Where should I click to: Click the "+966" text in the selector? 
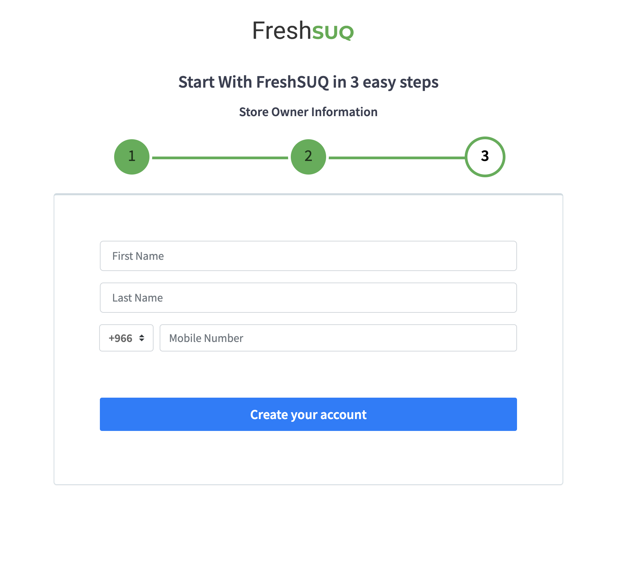pyautogui.click(x=121, y=338)
